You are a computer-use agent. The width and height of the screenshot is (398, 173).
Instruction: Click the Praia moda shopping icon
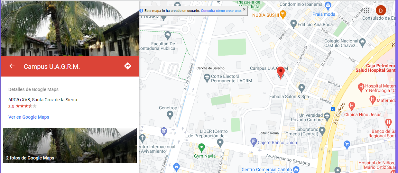point(328,5)
